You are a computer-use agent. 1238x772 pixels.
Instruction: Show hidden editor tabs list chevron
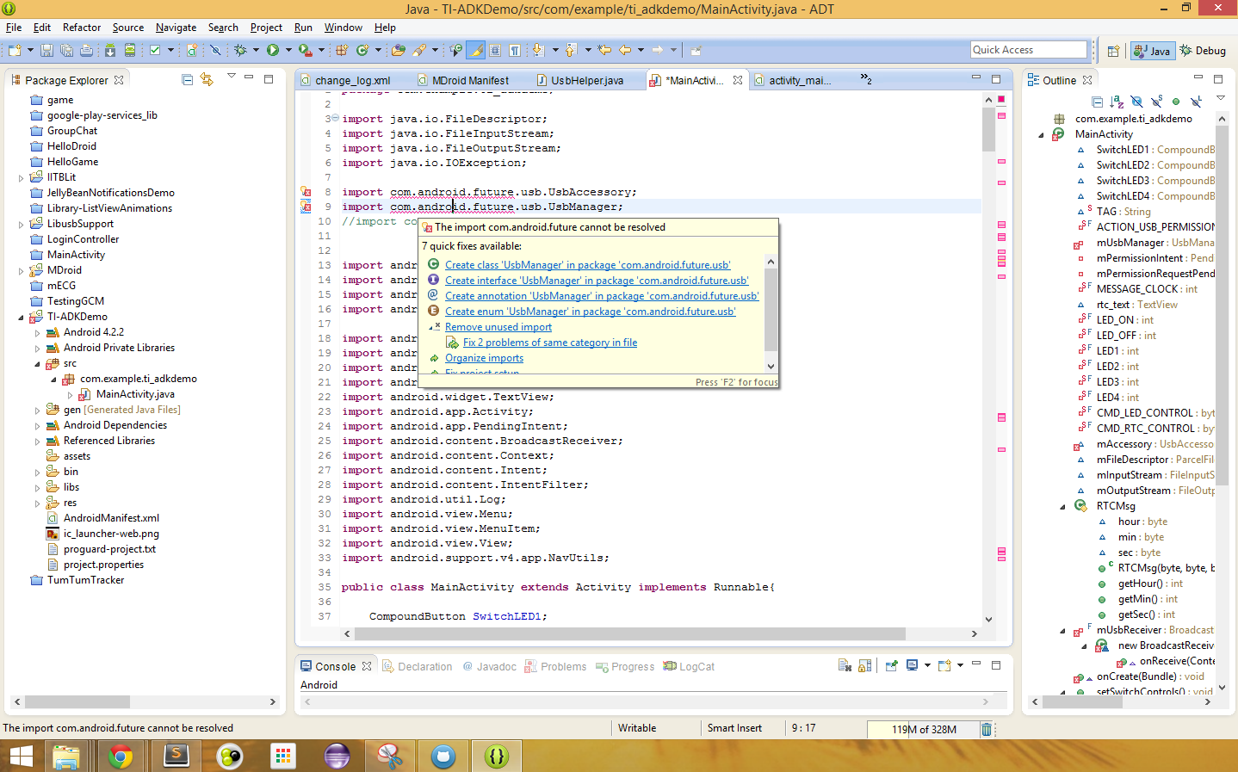[866, 79]
